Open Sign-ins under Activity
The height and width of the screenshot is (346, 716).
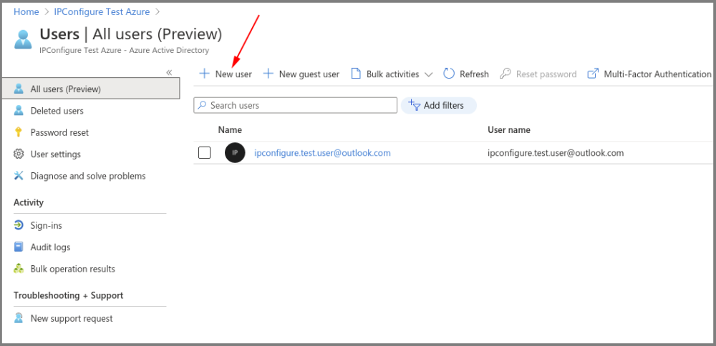46,225
